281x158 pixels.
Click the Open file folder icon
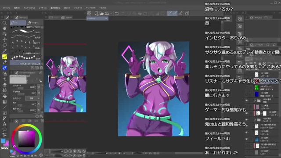[101, 14]
